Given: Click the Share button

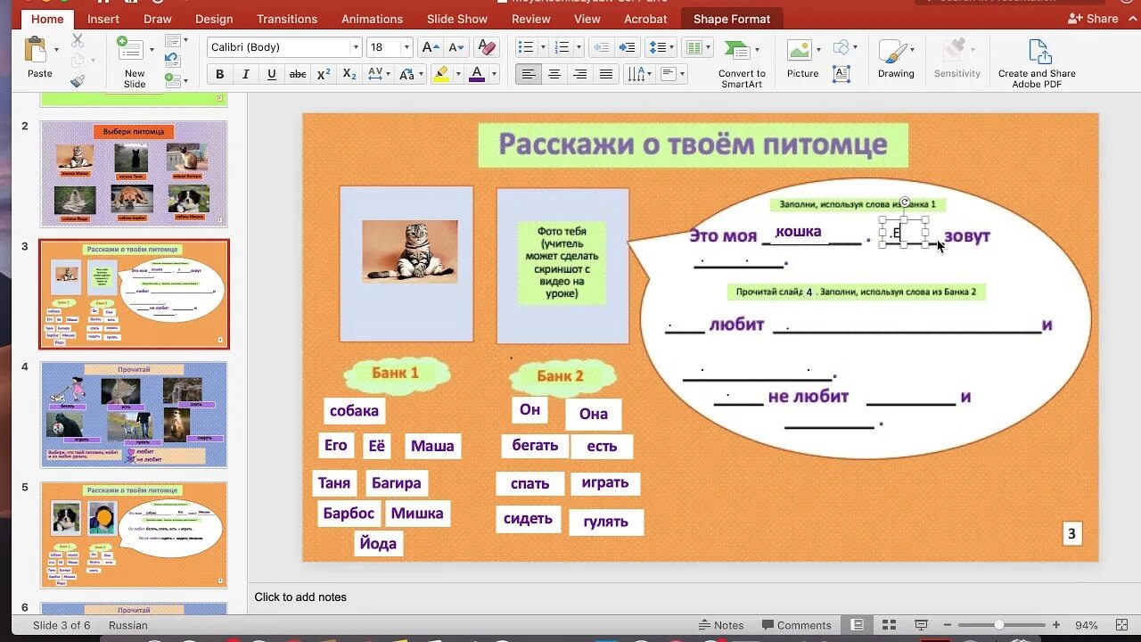Looking at the screenshot, I should (1093, 19).
